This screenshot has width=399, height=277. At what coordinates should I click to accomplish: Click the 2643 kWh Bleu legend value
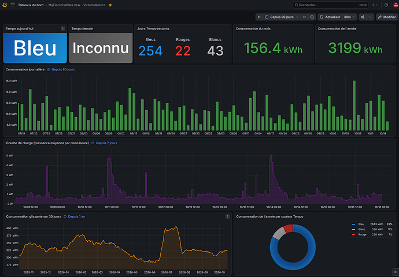(x=376, y=224)
